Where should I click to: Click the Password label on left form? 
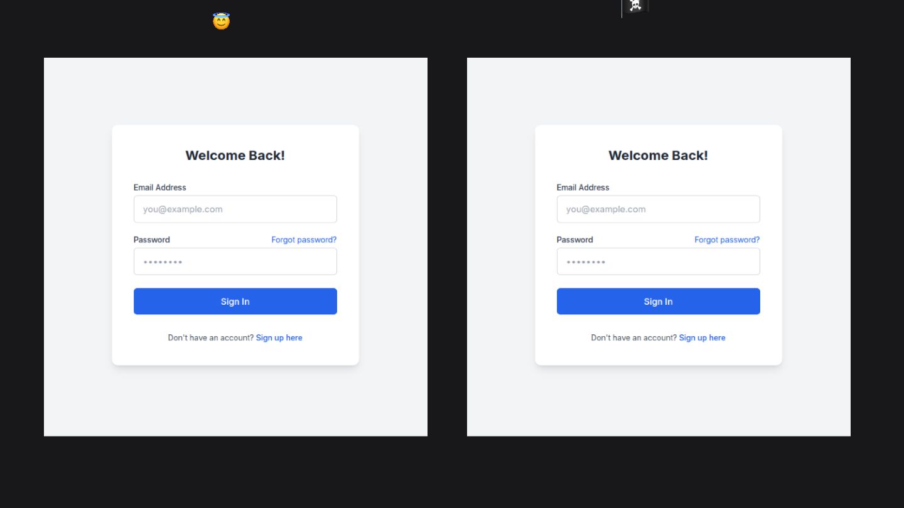pyautogui.click(x=151, y=240)
